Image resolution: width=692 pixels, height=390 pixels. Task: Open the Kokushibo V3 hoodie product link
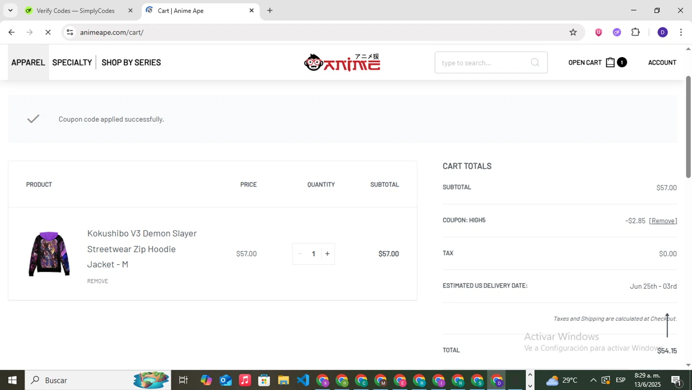[142, 249]
